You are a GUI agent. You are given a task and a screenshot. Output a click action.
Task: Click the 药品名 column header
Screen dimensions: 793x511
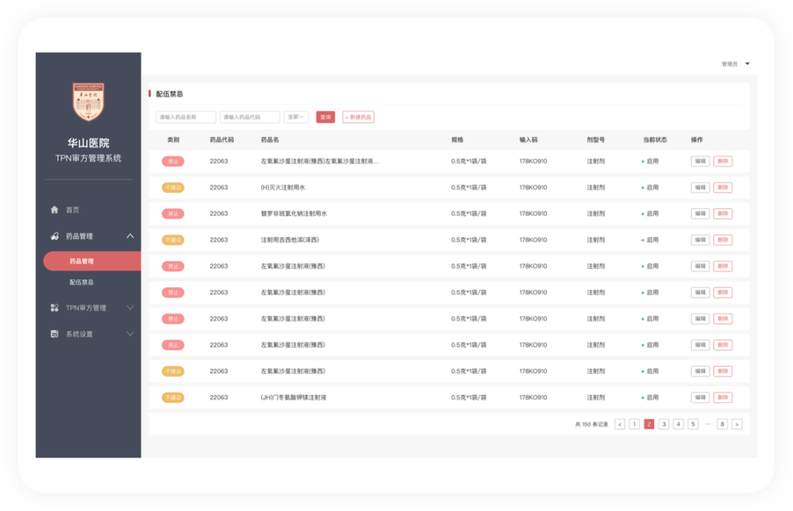(270, 140)
